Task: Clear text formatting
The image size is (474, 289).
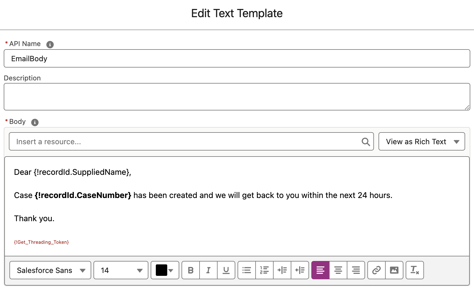Action: 415,270
